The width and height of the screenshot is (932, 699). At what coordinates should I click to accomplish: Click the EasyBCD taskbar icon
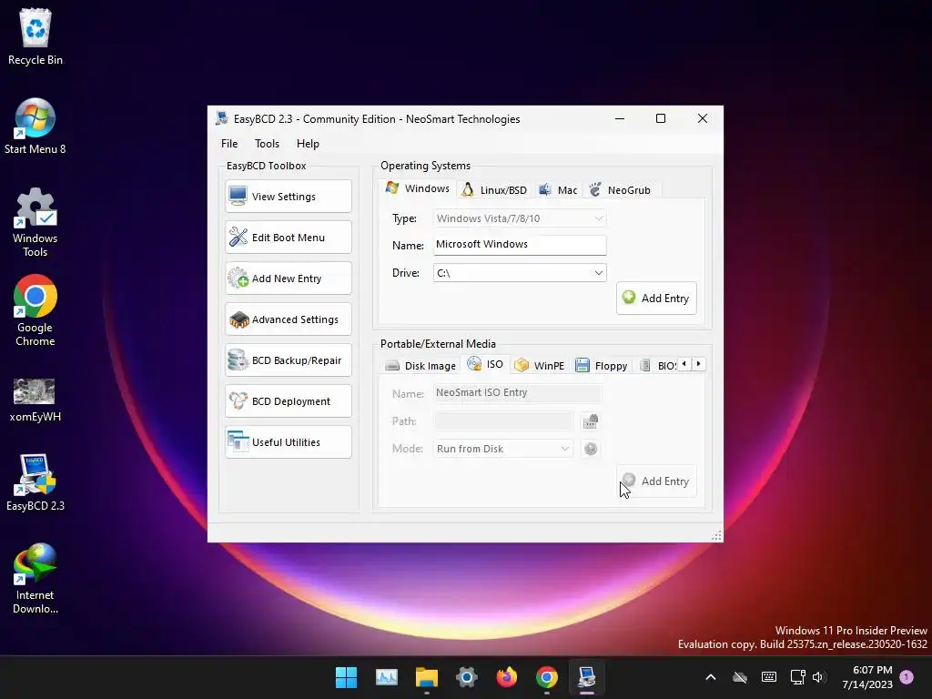click(x=587, y=677)
